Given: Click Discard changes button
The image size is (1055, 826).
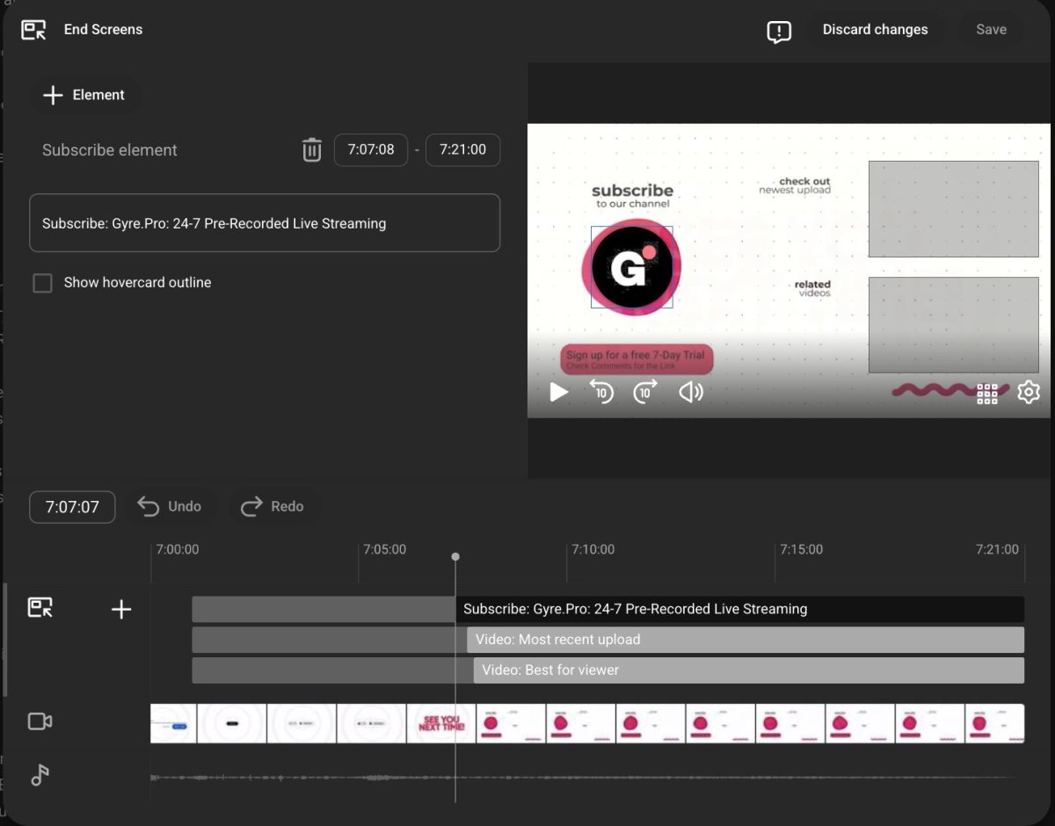Looking at the screenshot, I should 875,30.
